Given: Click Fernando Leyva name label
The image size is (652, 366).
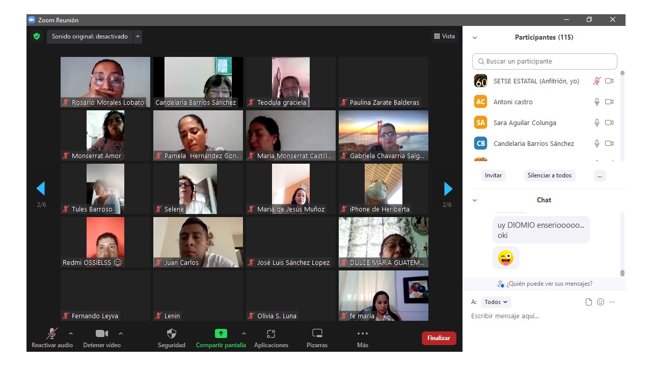Looking at the screenshot, I should [95, 316].
